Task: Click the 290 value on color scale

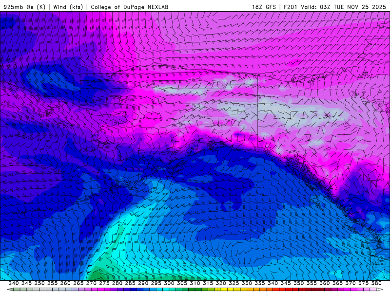Action: [x=143, y=283]
